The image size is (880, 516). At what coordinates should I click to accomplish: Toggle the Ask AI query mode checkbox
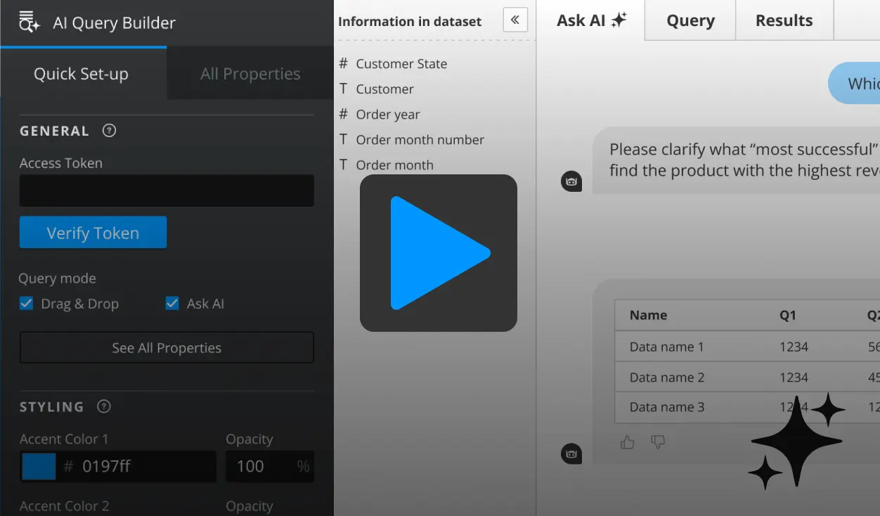(172, 304)
